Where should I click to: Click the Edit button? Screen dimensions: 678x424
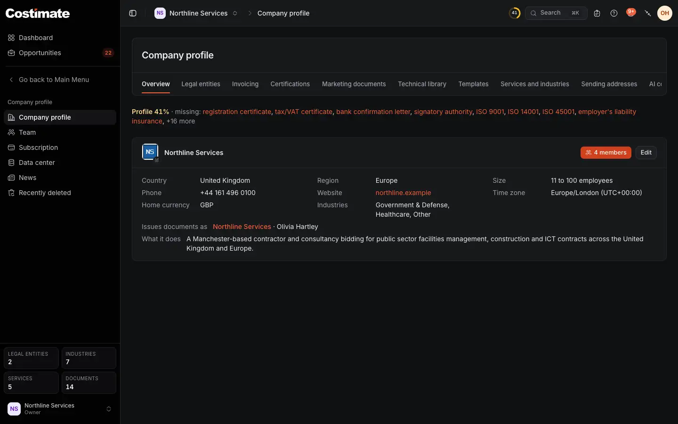pyautogui.click(x=646, y=153)
